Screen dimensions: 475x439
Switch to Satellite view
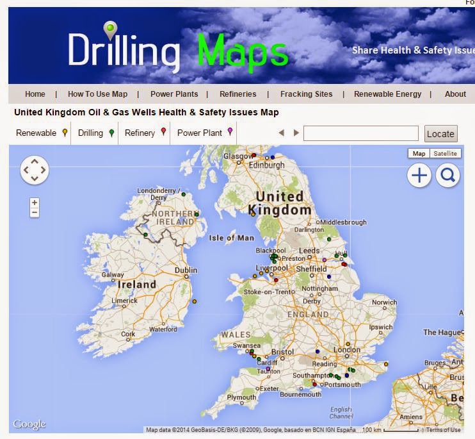coord(446,153)
